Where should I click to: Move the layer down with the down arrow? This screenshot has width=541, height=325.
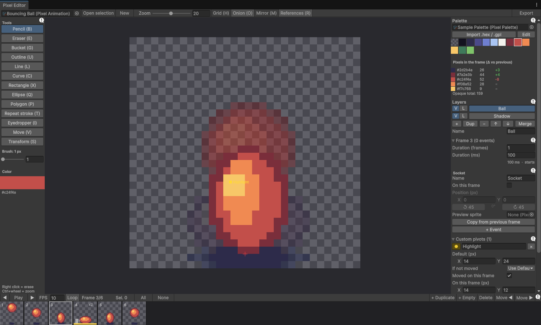(508, 124)
